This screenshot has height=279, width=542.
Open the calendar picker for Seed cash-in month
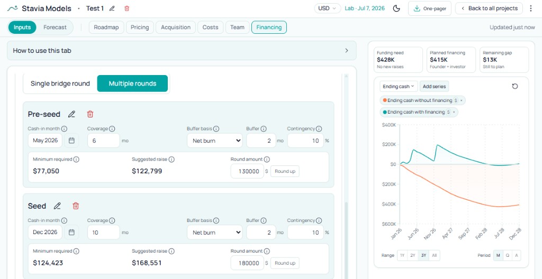[x=71, y=232]
